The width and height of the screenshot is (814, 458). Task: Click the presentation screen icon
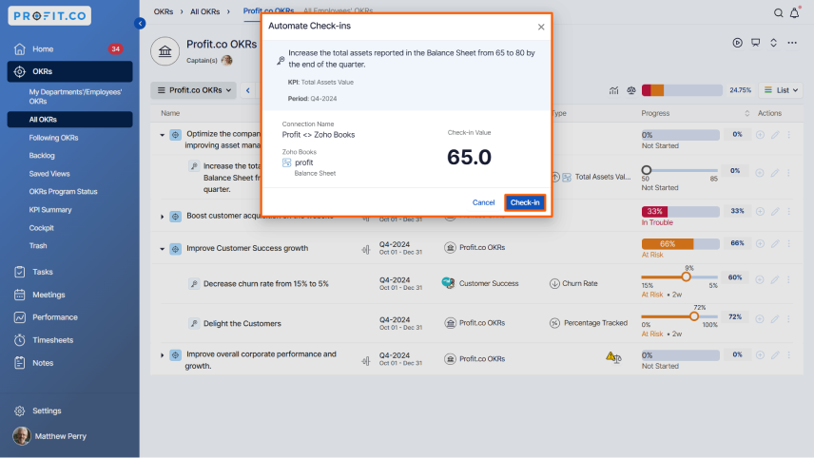(755, 43)
